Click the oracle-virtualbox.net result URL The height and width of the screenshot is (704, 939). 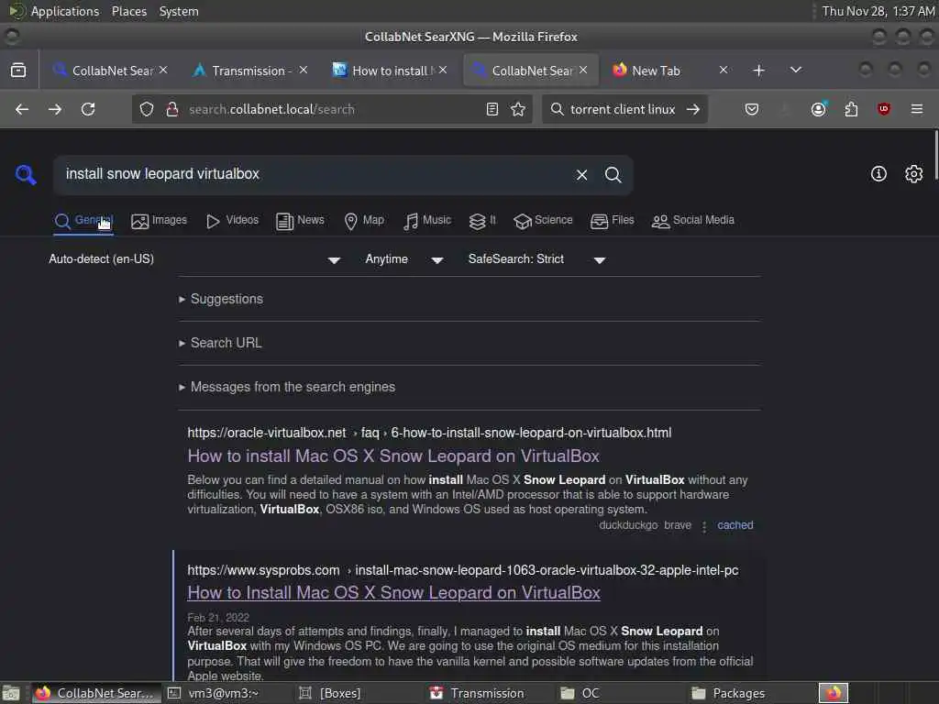click(x=429, y=433)
